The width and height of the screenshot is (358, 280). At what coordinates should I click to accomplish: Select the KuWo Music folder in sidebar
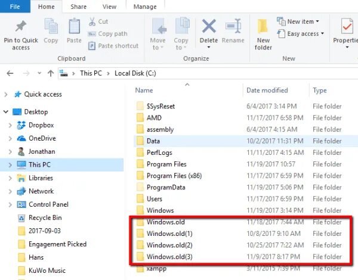pyautogui.click(x=42, y=270)
